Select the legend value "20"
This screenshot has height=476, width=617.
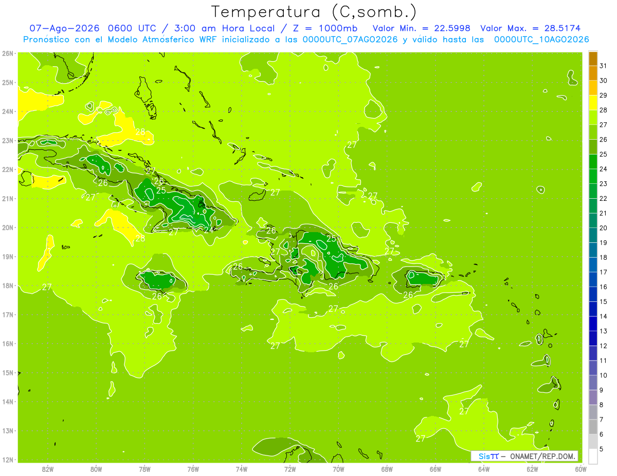pyautogui.click(x=604, y=227)
